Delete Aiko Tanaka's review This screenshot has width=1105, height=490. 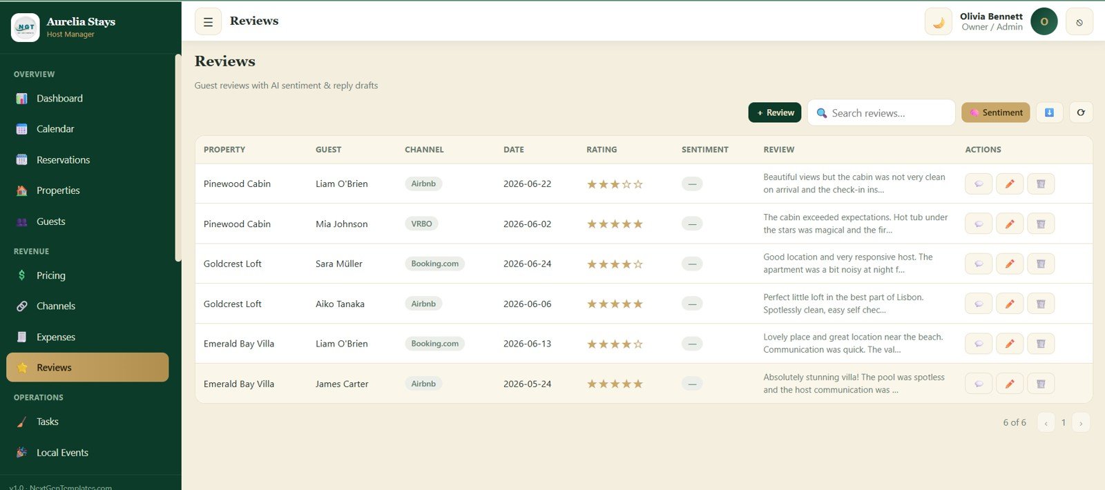coord(1041,304)
